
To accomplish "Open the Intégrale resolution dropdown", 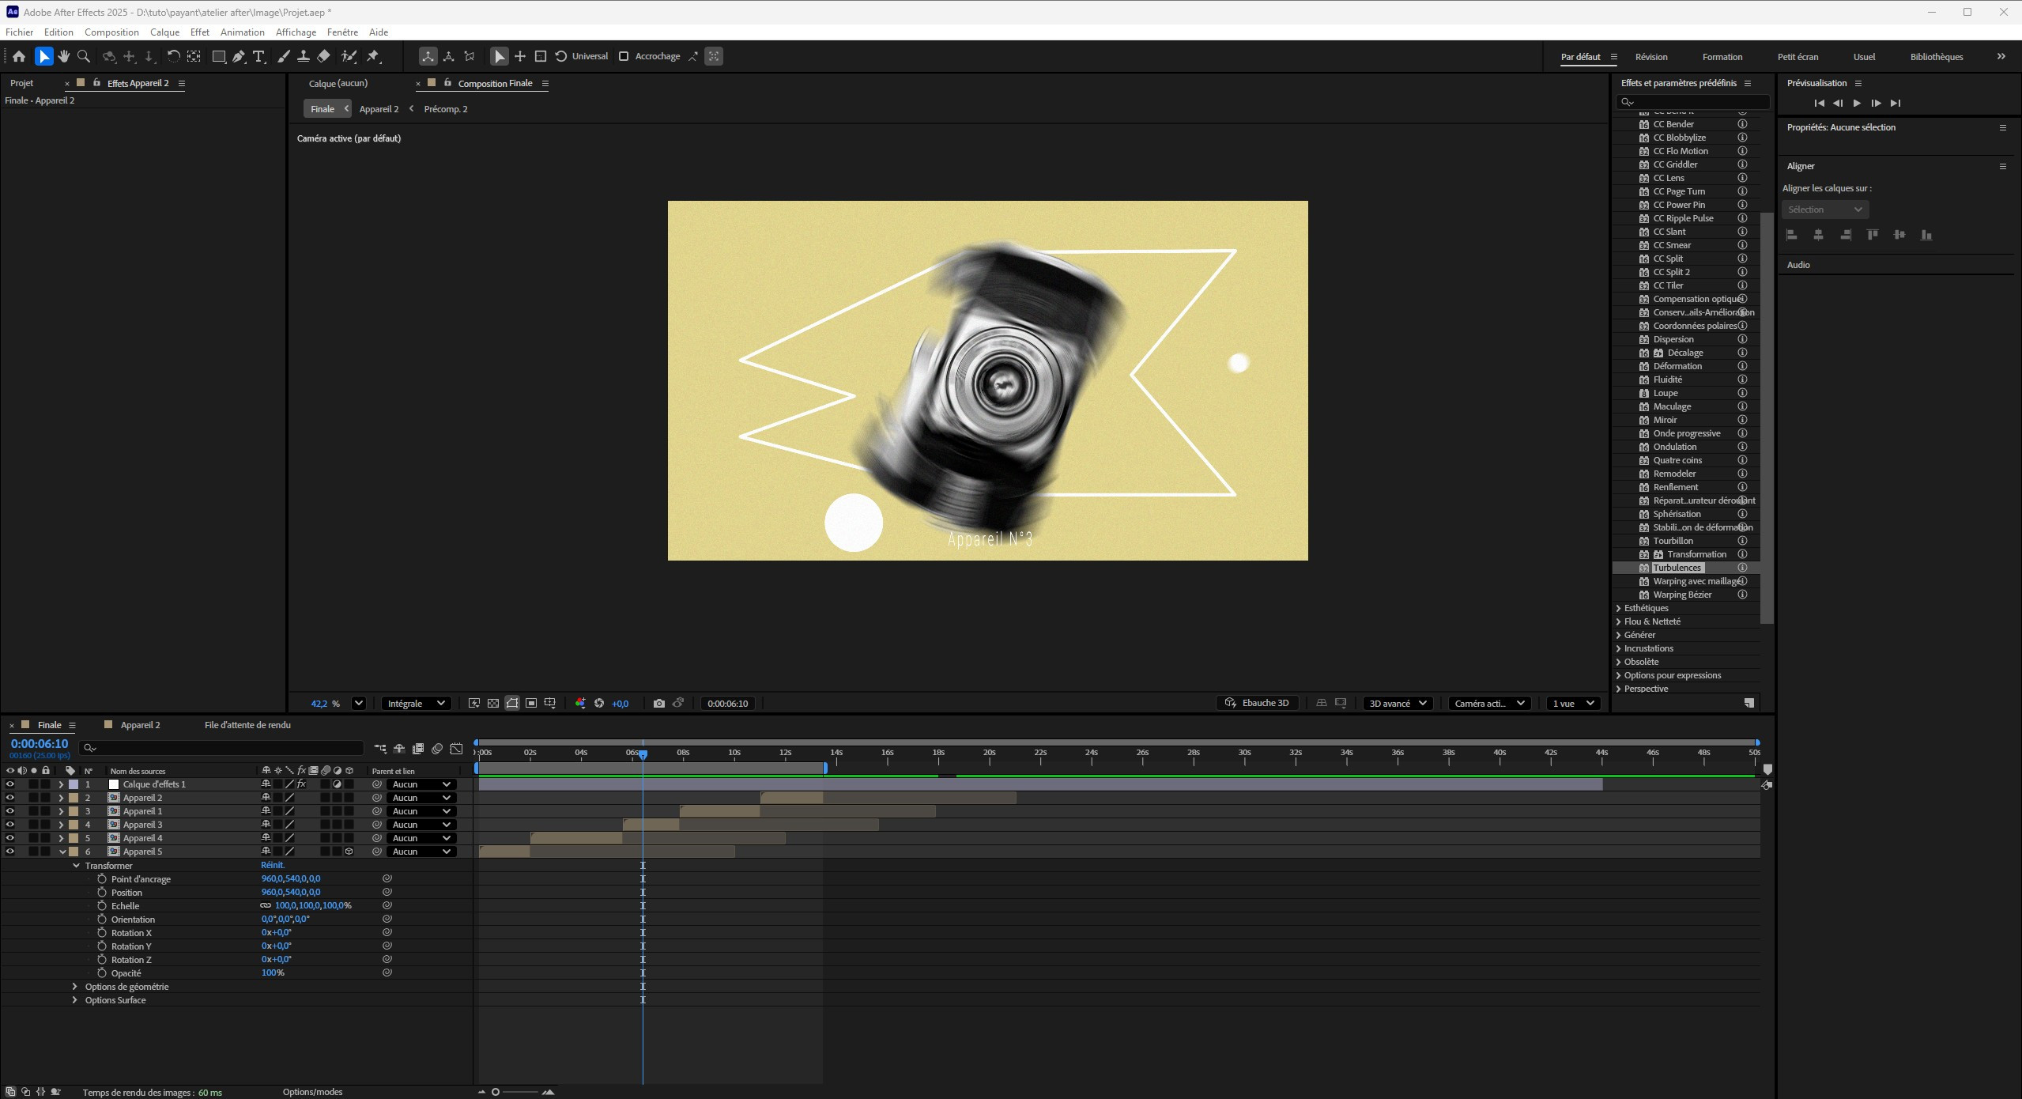I will pos(416,703).
